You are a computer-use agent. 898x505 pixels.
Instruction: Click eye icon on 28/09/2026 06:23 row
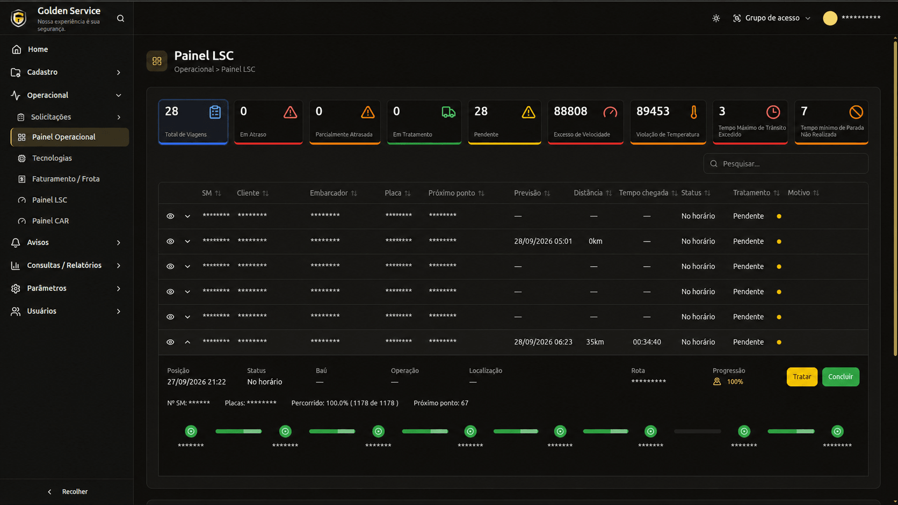tap(170, 342)
